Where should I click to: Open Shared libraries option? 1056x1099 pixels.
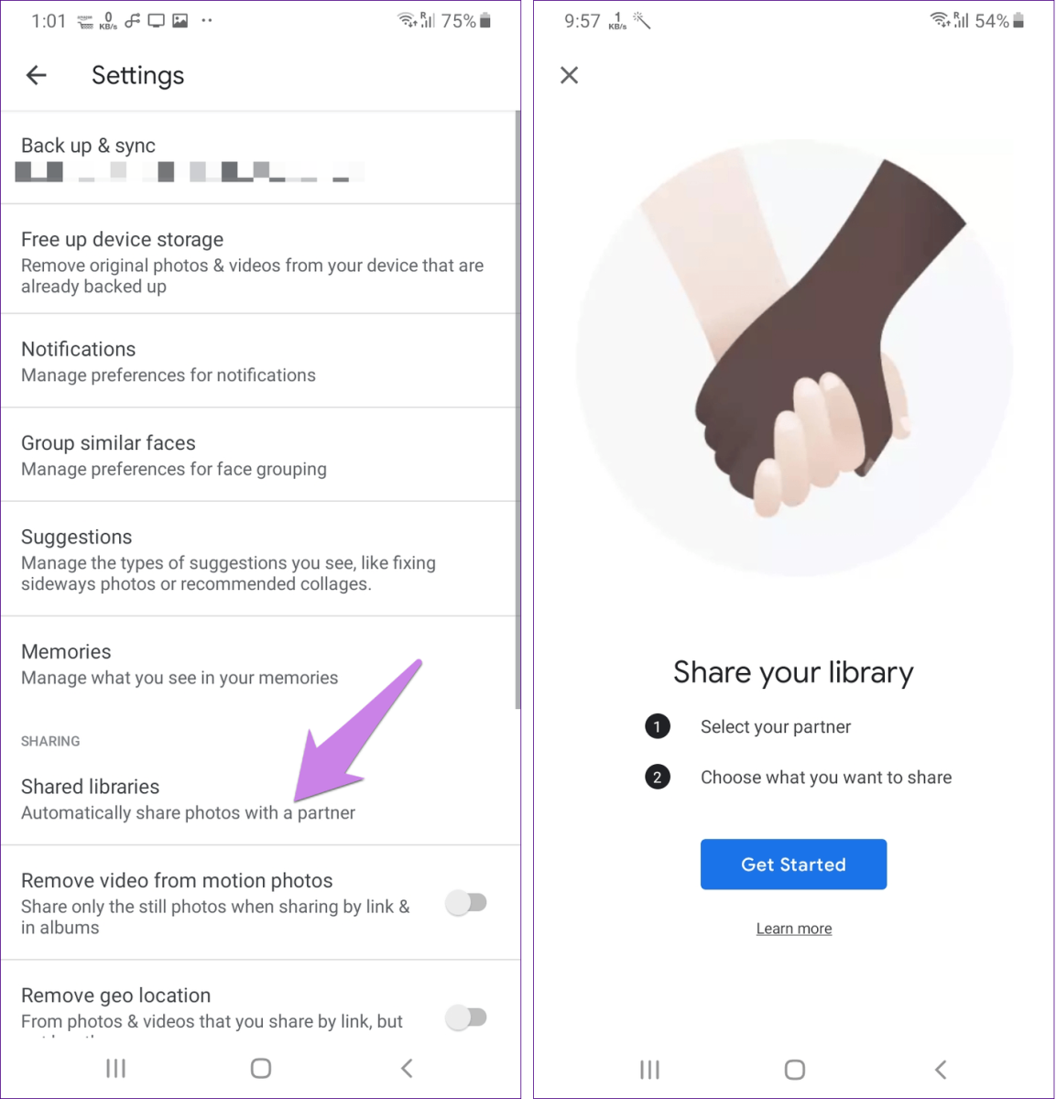click(258, 799)
